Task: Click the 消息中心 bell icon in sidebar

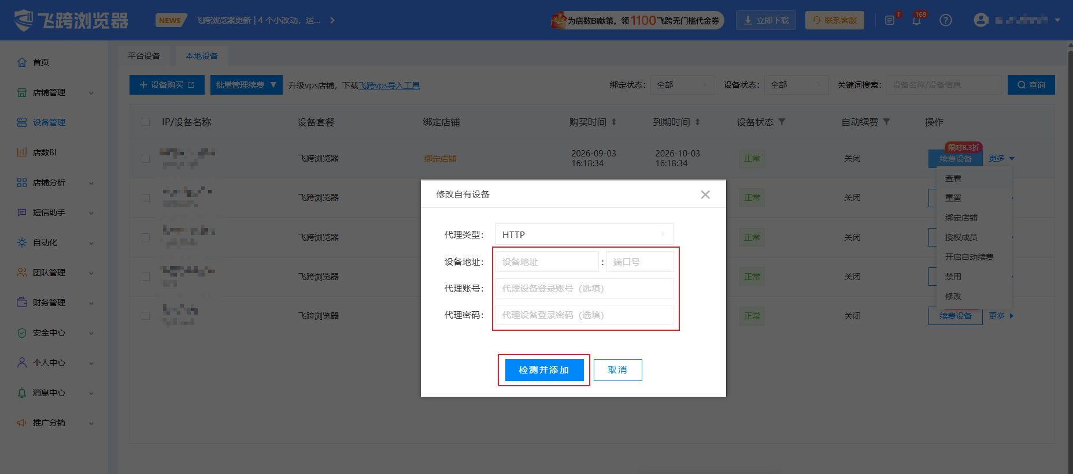Action: coord(22,393)
